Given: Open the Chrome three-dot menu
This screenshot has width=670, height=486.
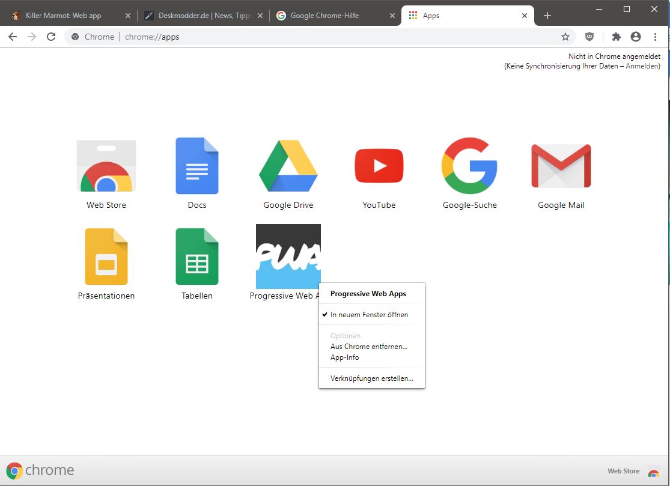Looking at the screenshot, I should tap(655, 37).
